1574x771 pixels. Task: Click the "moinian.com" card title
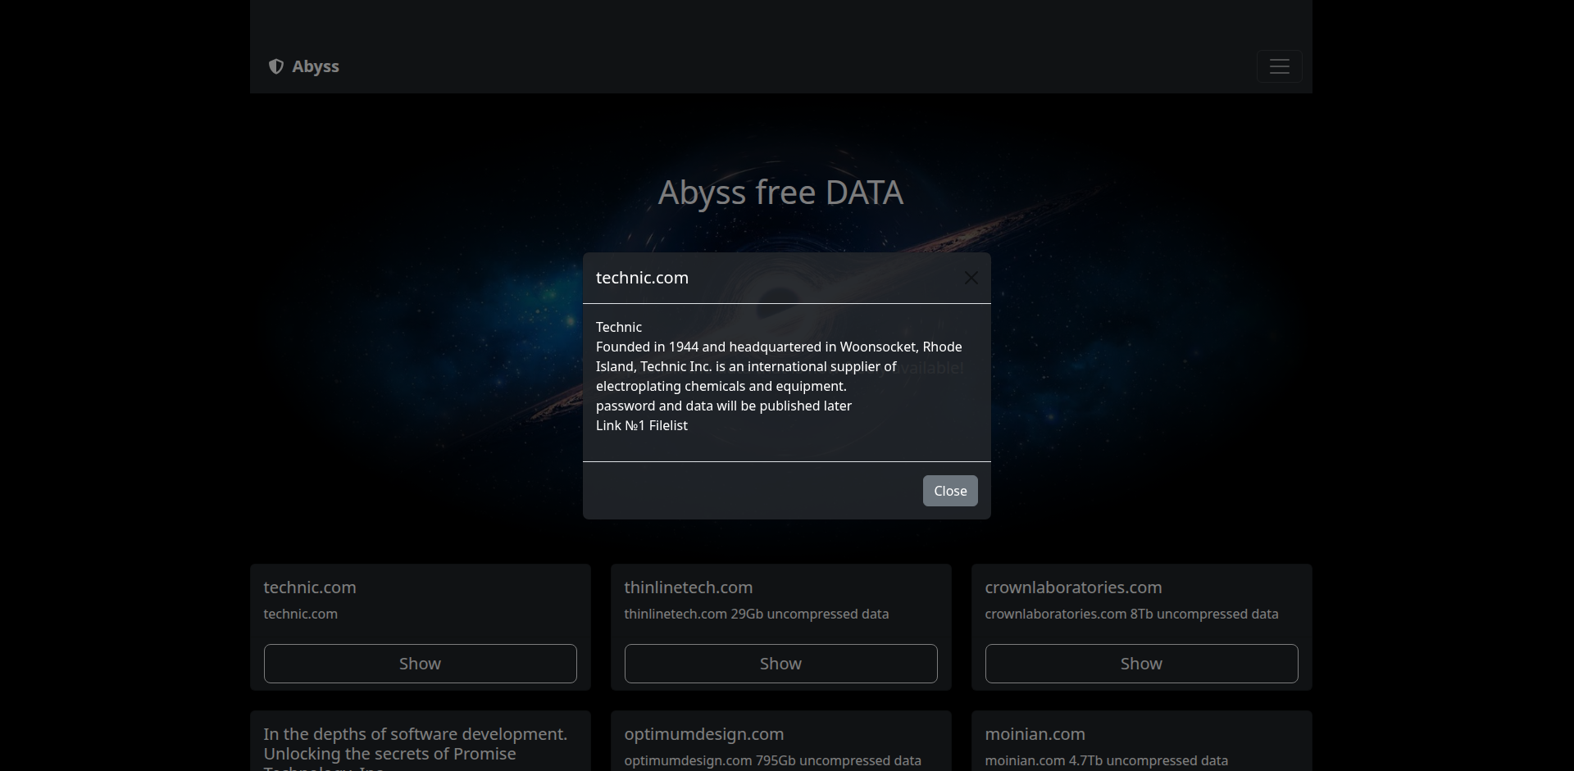[1035, 734]
